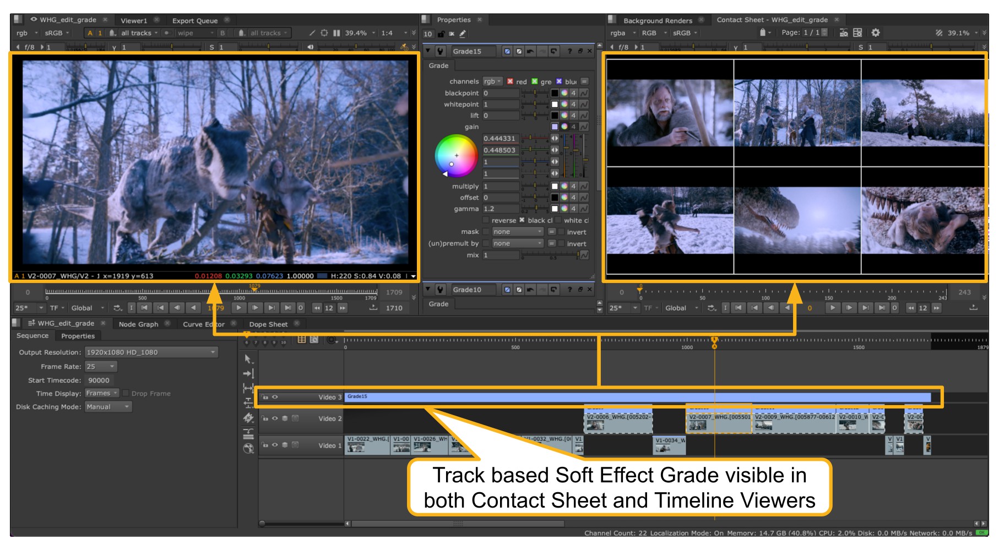This screenshot has height=550, width=999.
Task: Open the Background Renders tab
Action: [x=658, y=20]
